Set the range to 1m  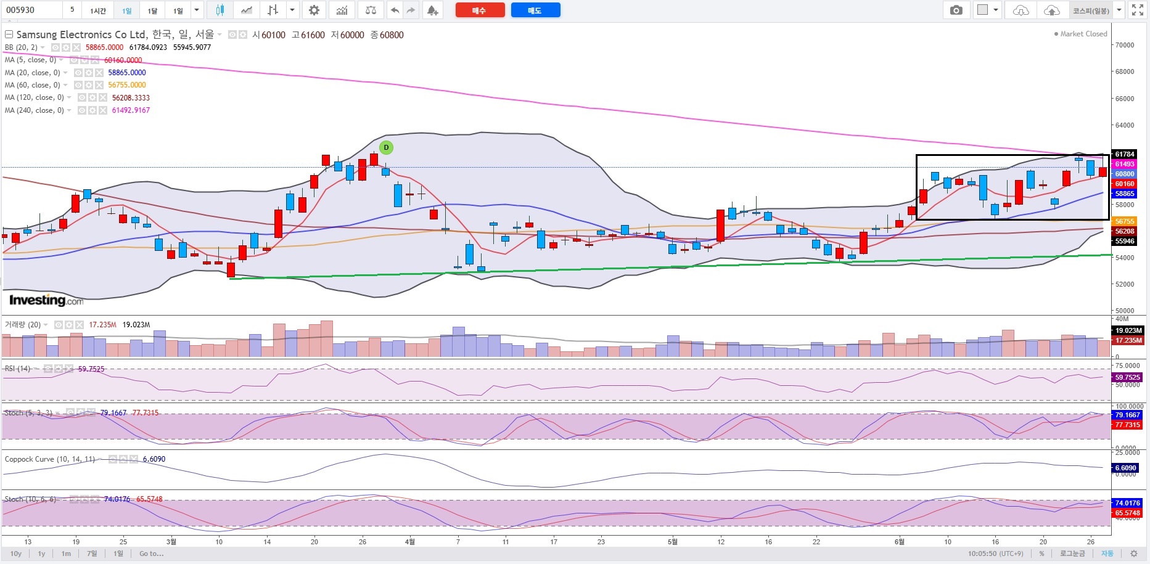[66, 554]
